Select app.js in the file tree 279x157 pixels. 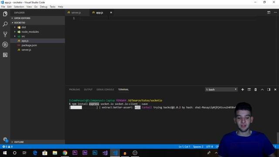[x=38, y=41]
